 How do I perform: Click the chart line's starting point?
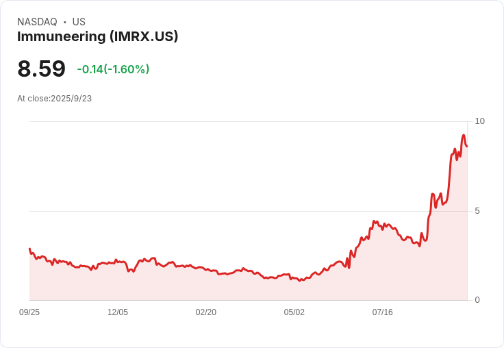click(x=29, y=249)
